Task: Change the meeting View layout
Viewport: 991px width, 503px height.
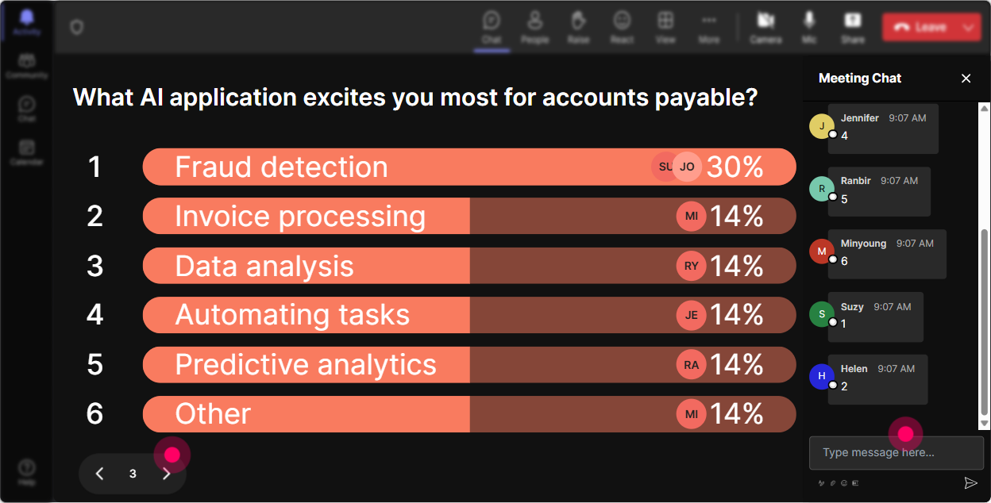Action: pos(665,27)
